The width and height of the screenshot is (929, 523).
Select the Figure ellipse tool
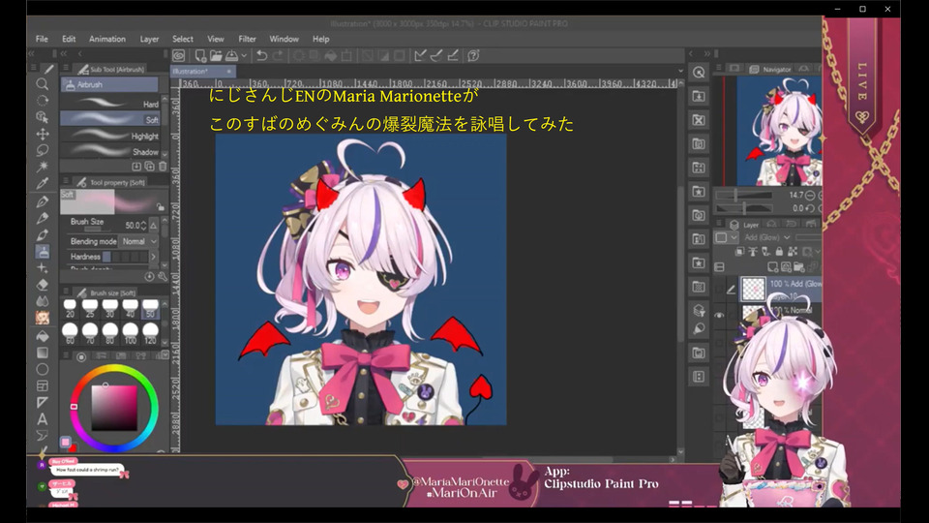click(42, 369)
